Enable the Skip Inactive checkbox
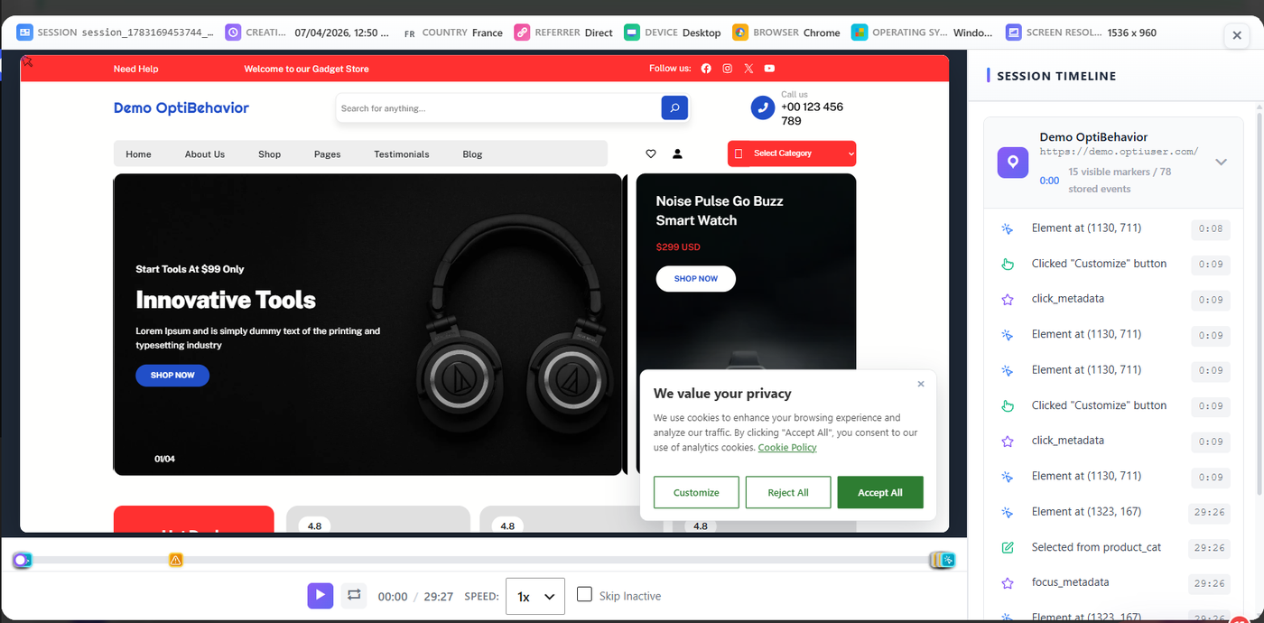The image size is (1264, 623). pyautogui.click(x=584, y=594)
